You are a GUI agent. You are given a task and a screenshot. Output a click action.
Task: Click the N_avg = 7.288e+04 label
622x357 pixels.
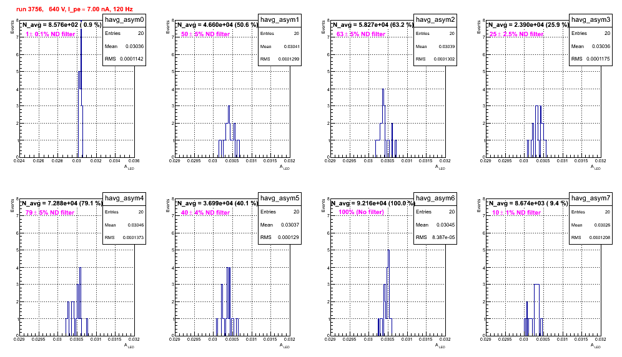[x=61, y=203]
